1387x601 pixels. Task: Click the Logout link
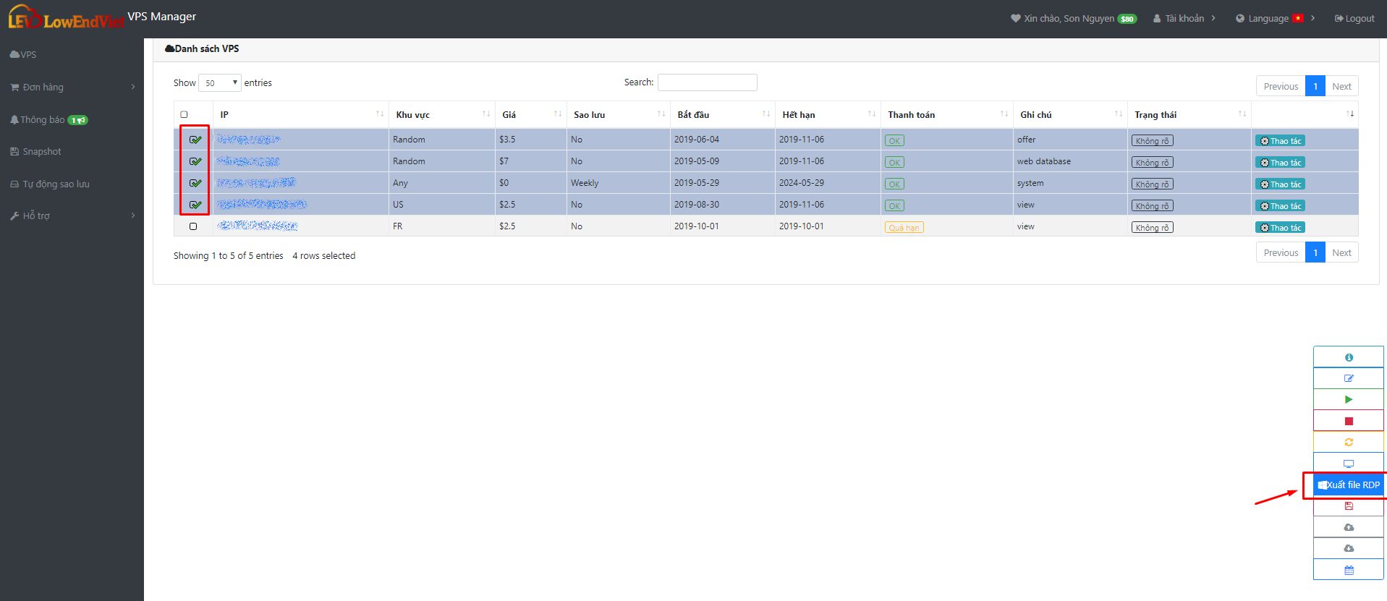coord(1354,18)
